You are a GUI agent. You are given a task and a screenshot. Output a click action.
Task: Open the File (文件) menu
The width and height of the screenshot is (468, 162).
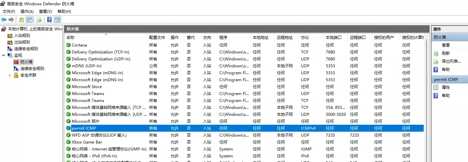9,12
